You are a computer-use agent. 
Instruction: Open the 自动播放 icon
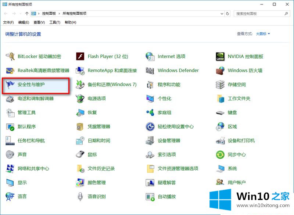[x=150, y=197]
